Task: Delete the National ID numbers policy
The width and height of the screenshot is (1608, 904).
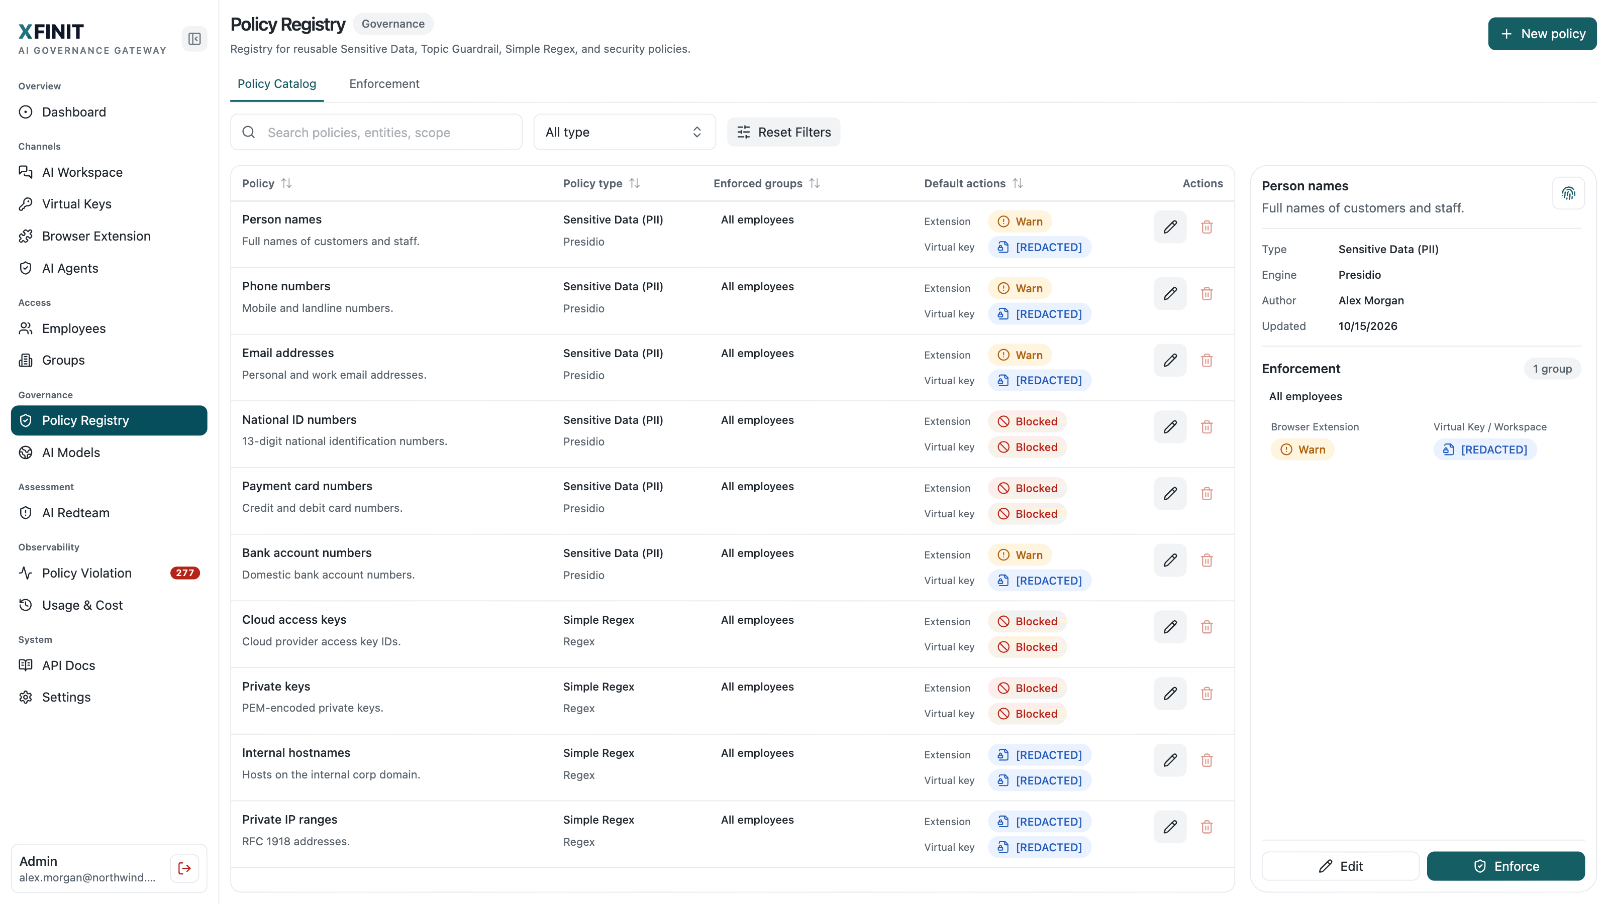Action: point(1207,427)
